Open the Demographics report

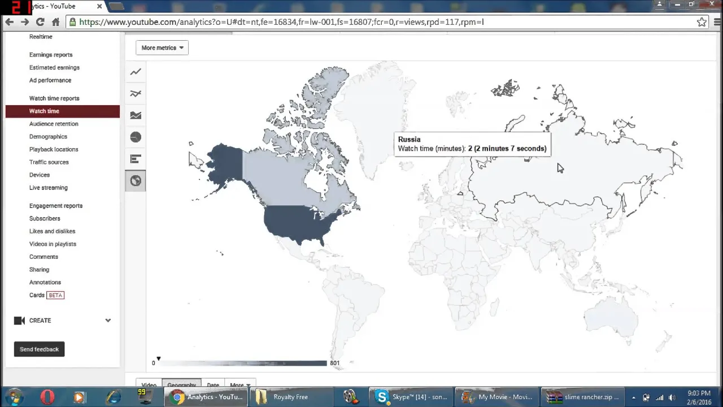48,137
